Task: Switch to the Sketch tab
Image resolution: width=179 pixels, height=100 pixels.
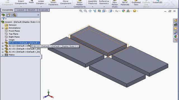Action: pos(32,10)
